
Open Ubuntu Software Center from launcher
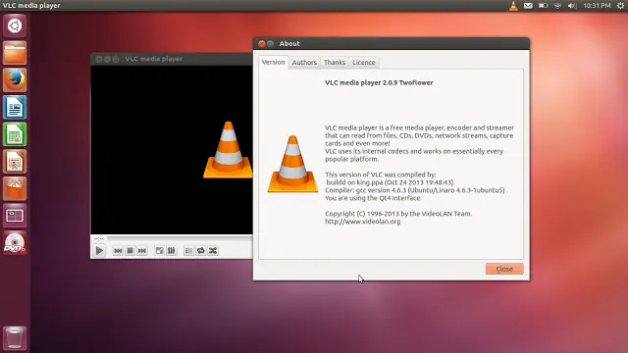coord(15,188)
